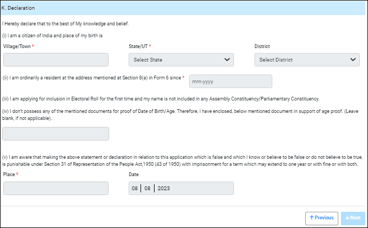Click the State/UT field label
The image size is (368, 228).
click(139, 46)
